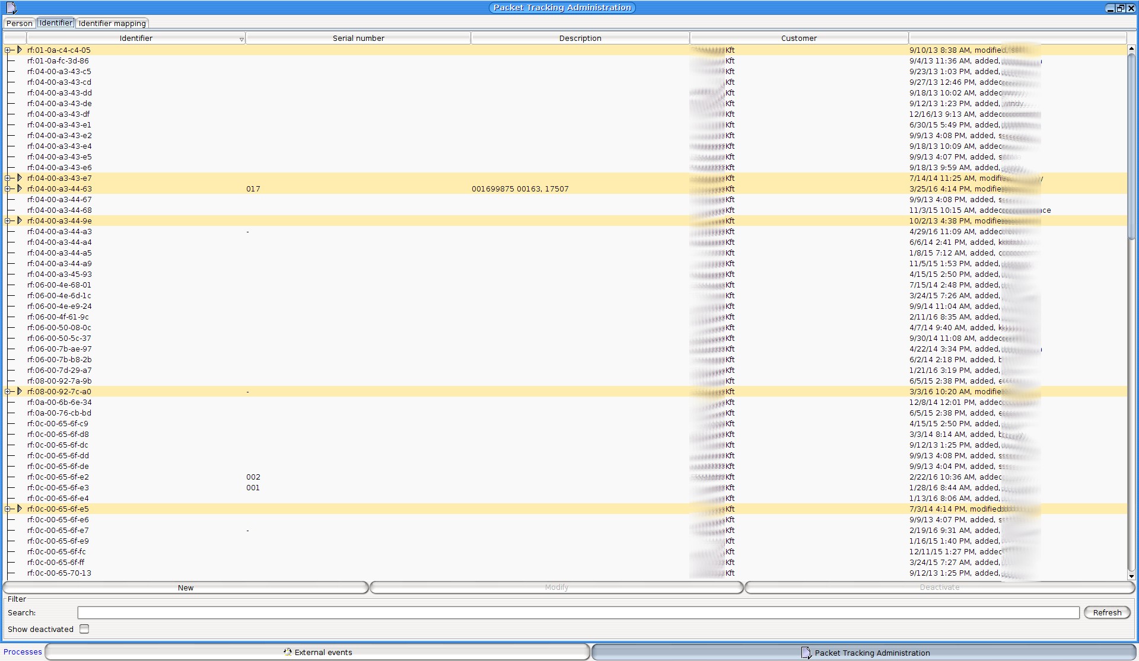
Task: Enable the Show deactivated checkbox
Action: pos(84,628)
